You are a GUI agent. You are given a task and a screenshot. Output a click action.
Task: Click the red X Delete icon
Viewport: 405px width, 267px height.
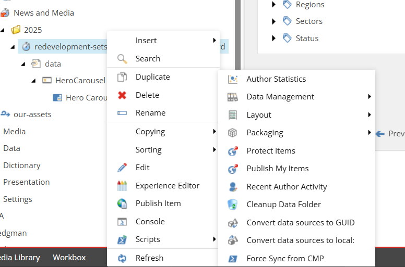[122, 95]
